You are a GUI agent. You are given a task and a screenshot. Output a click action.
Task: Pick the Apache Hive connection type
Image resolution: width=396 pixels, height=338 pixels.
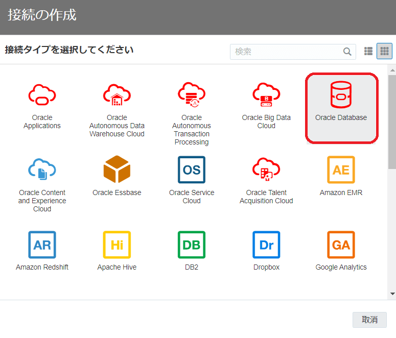[117, 245]
